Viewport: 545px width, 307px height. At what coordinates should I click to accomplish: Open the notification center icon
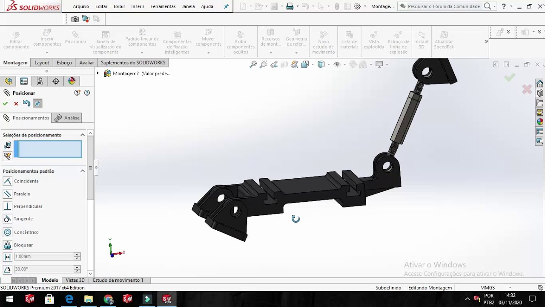click(532, 299)
